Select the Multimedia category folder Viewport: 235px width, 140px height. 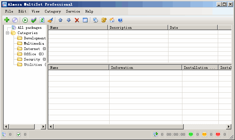point(34,43)
